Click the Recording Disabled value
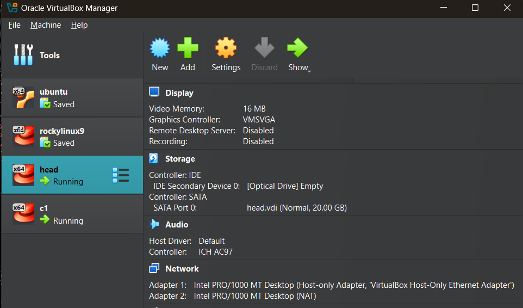Image resolution: width=523 pixels, height=308 pixels. (258, 141)
